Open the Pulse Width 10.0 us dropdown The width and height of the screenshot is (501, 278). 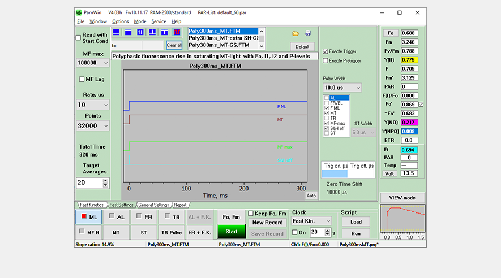[x=342, y=88]
